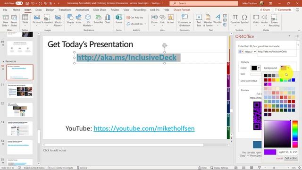Collapse the ribbon with the chevron
Image resolution: width=302 pixels, height=170 pixels.
pos(299,30)
